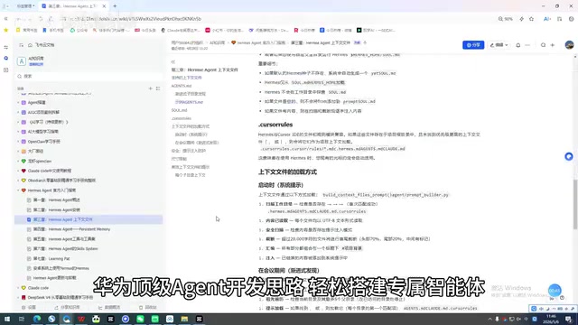Open a new browser tab with plus
The image size is (578, 325).
tap(115, 6)
